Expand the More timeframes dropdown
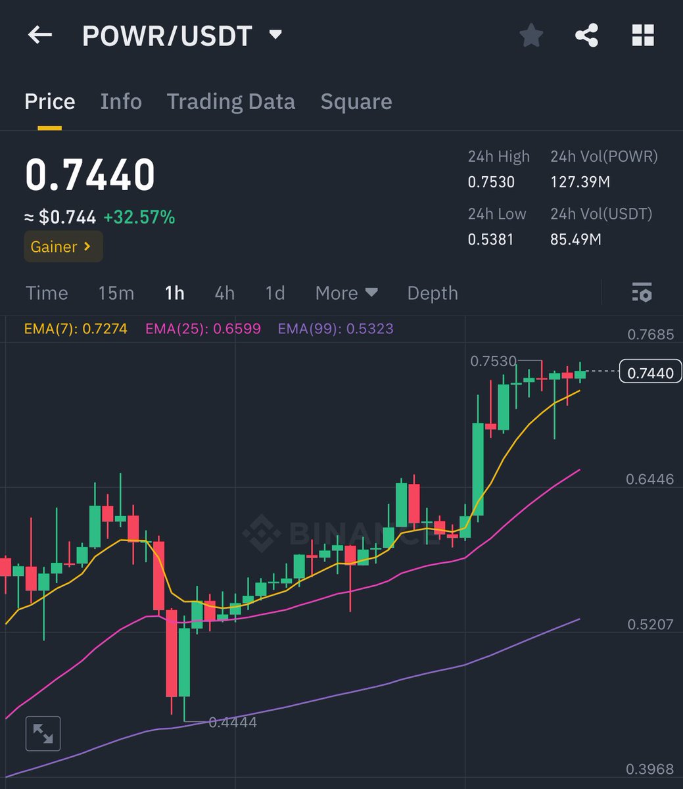This screenshot has width=683, height=789. 346,293
